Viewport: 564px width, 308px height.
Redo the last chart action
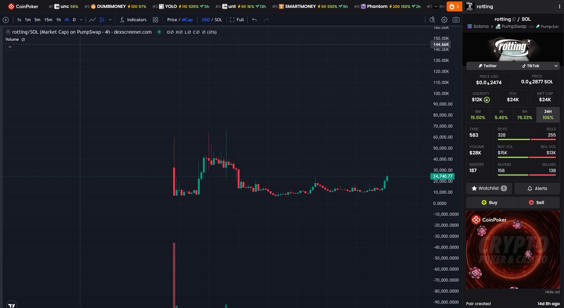click(x=266, y=20)
